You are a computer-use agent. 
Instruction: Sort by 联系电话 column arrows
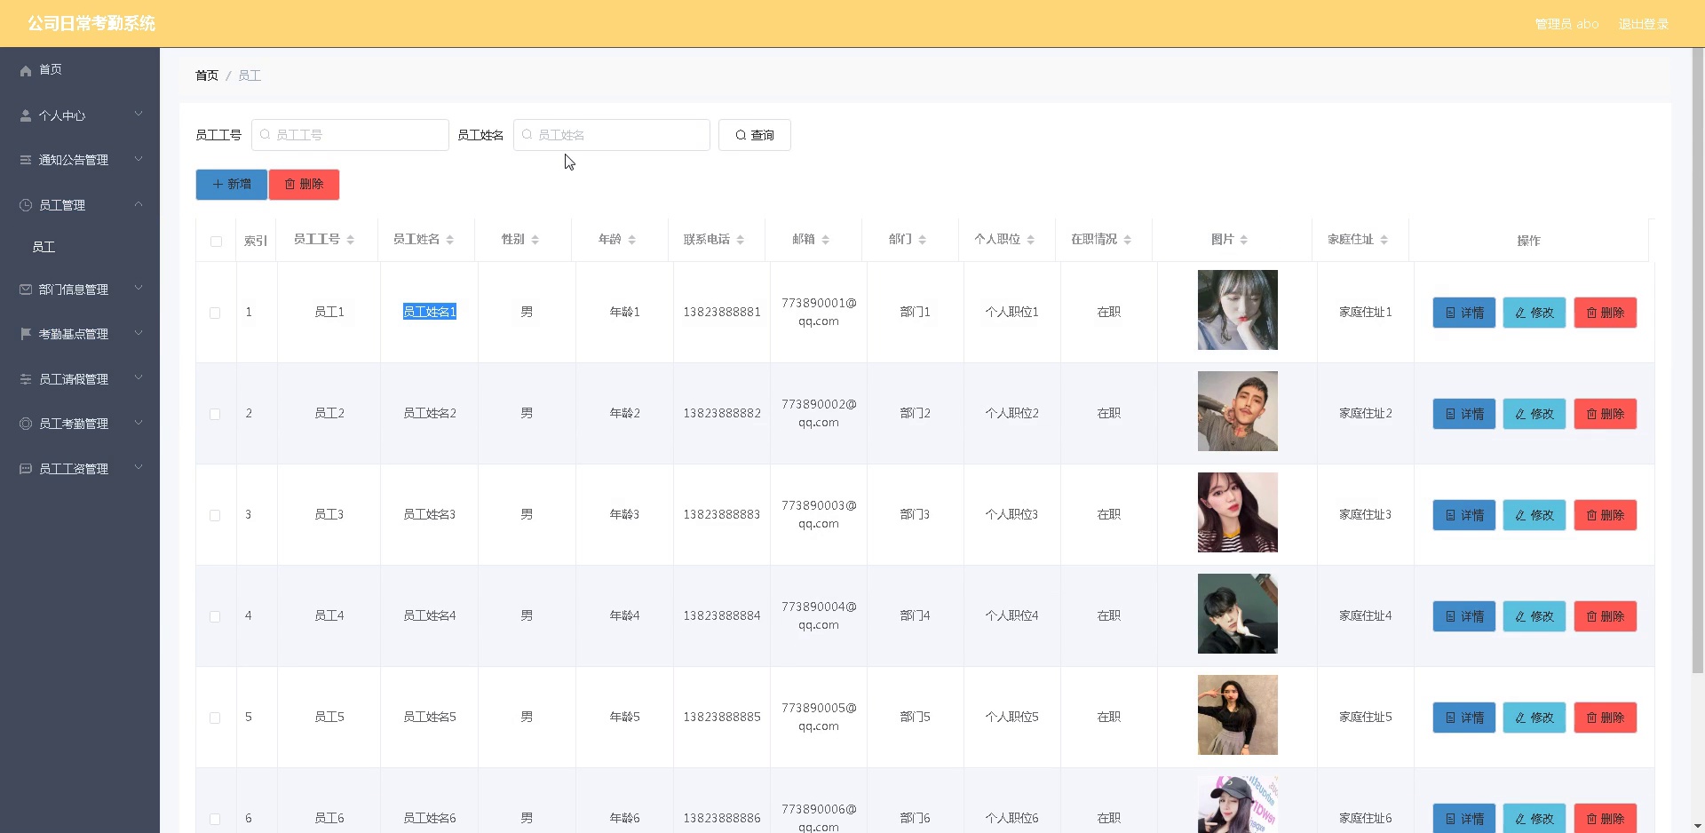(x=741, y=240)
